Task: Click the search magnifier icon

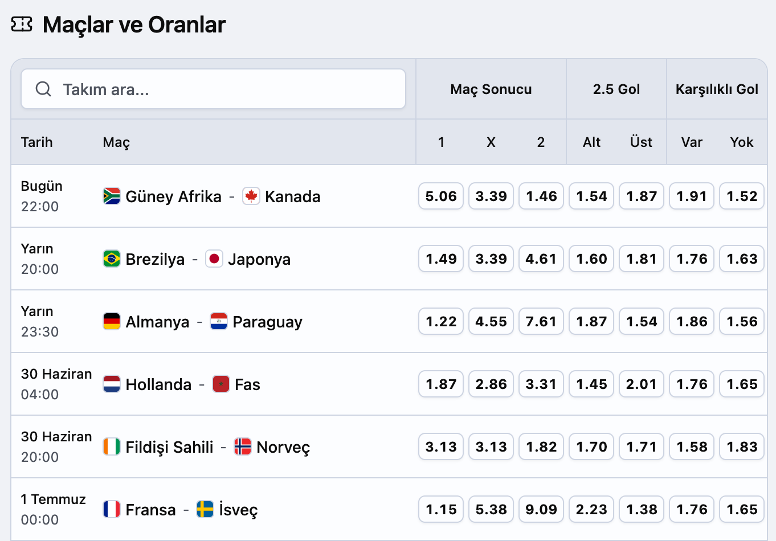Action: click(x=43, y=89)
